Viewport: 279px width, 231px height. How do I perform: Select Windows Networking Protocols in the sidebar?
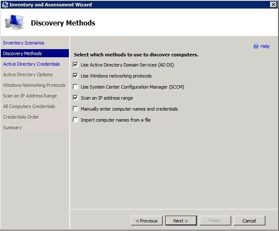(x=34, y=85)
